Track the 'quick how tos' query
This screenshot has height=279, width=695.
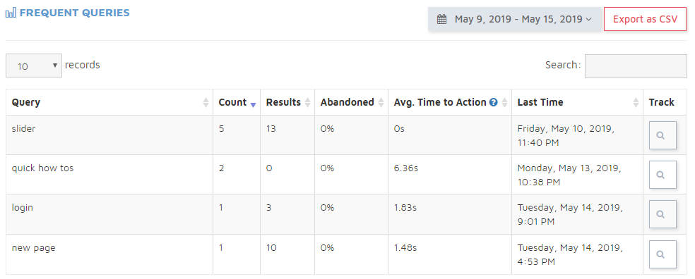(x=663, y=175)
